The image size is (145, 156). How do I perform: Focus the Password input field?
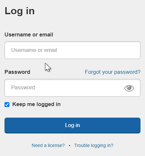click(x=72, y=88)
